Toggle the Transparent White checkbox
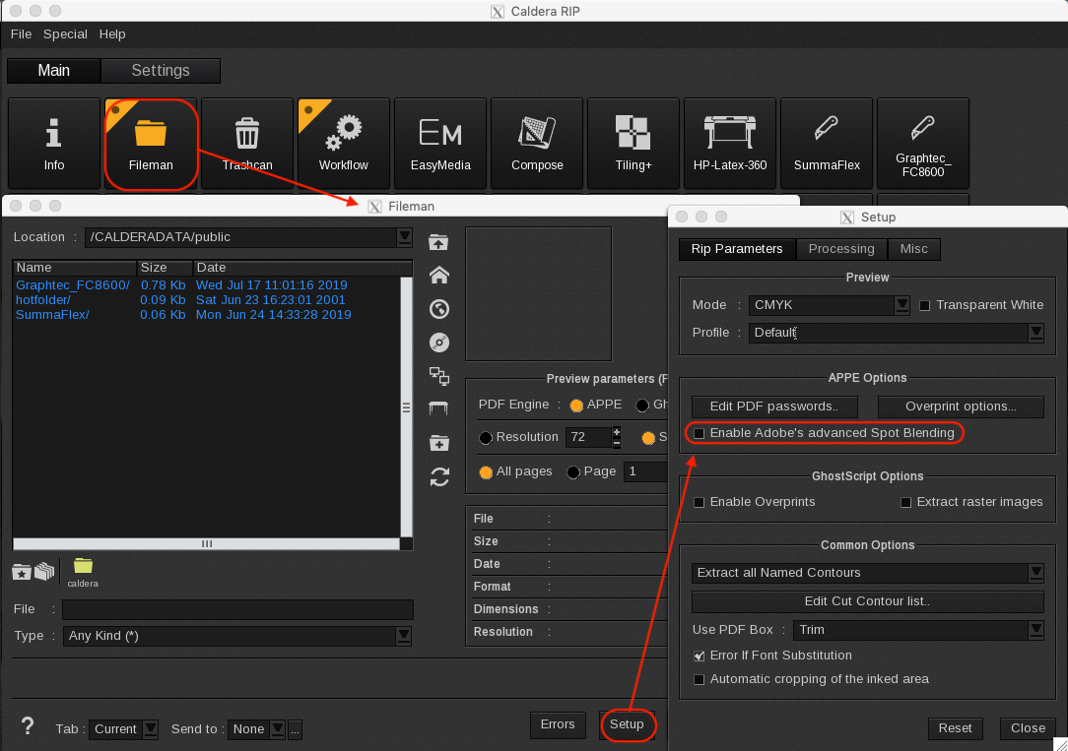Image resolution: width=1068 pixels, height=751 pixels. pyautogui.click(x=924, y=305)
